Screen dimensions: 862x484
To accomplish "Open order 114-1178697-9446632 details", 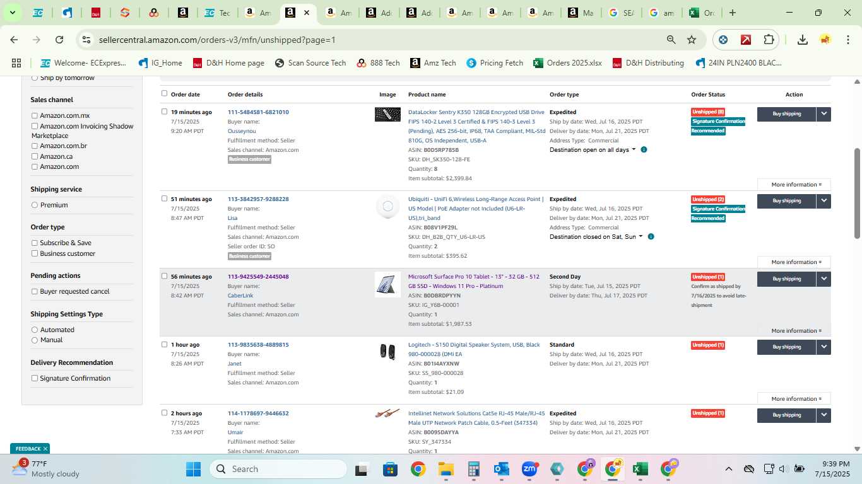I will 258,413.
